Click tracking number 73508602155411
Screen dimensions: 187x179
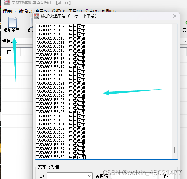50,42
